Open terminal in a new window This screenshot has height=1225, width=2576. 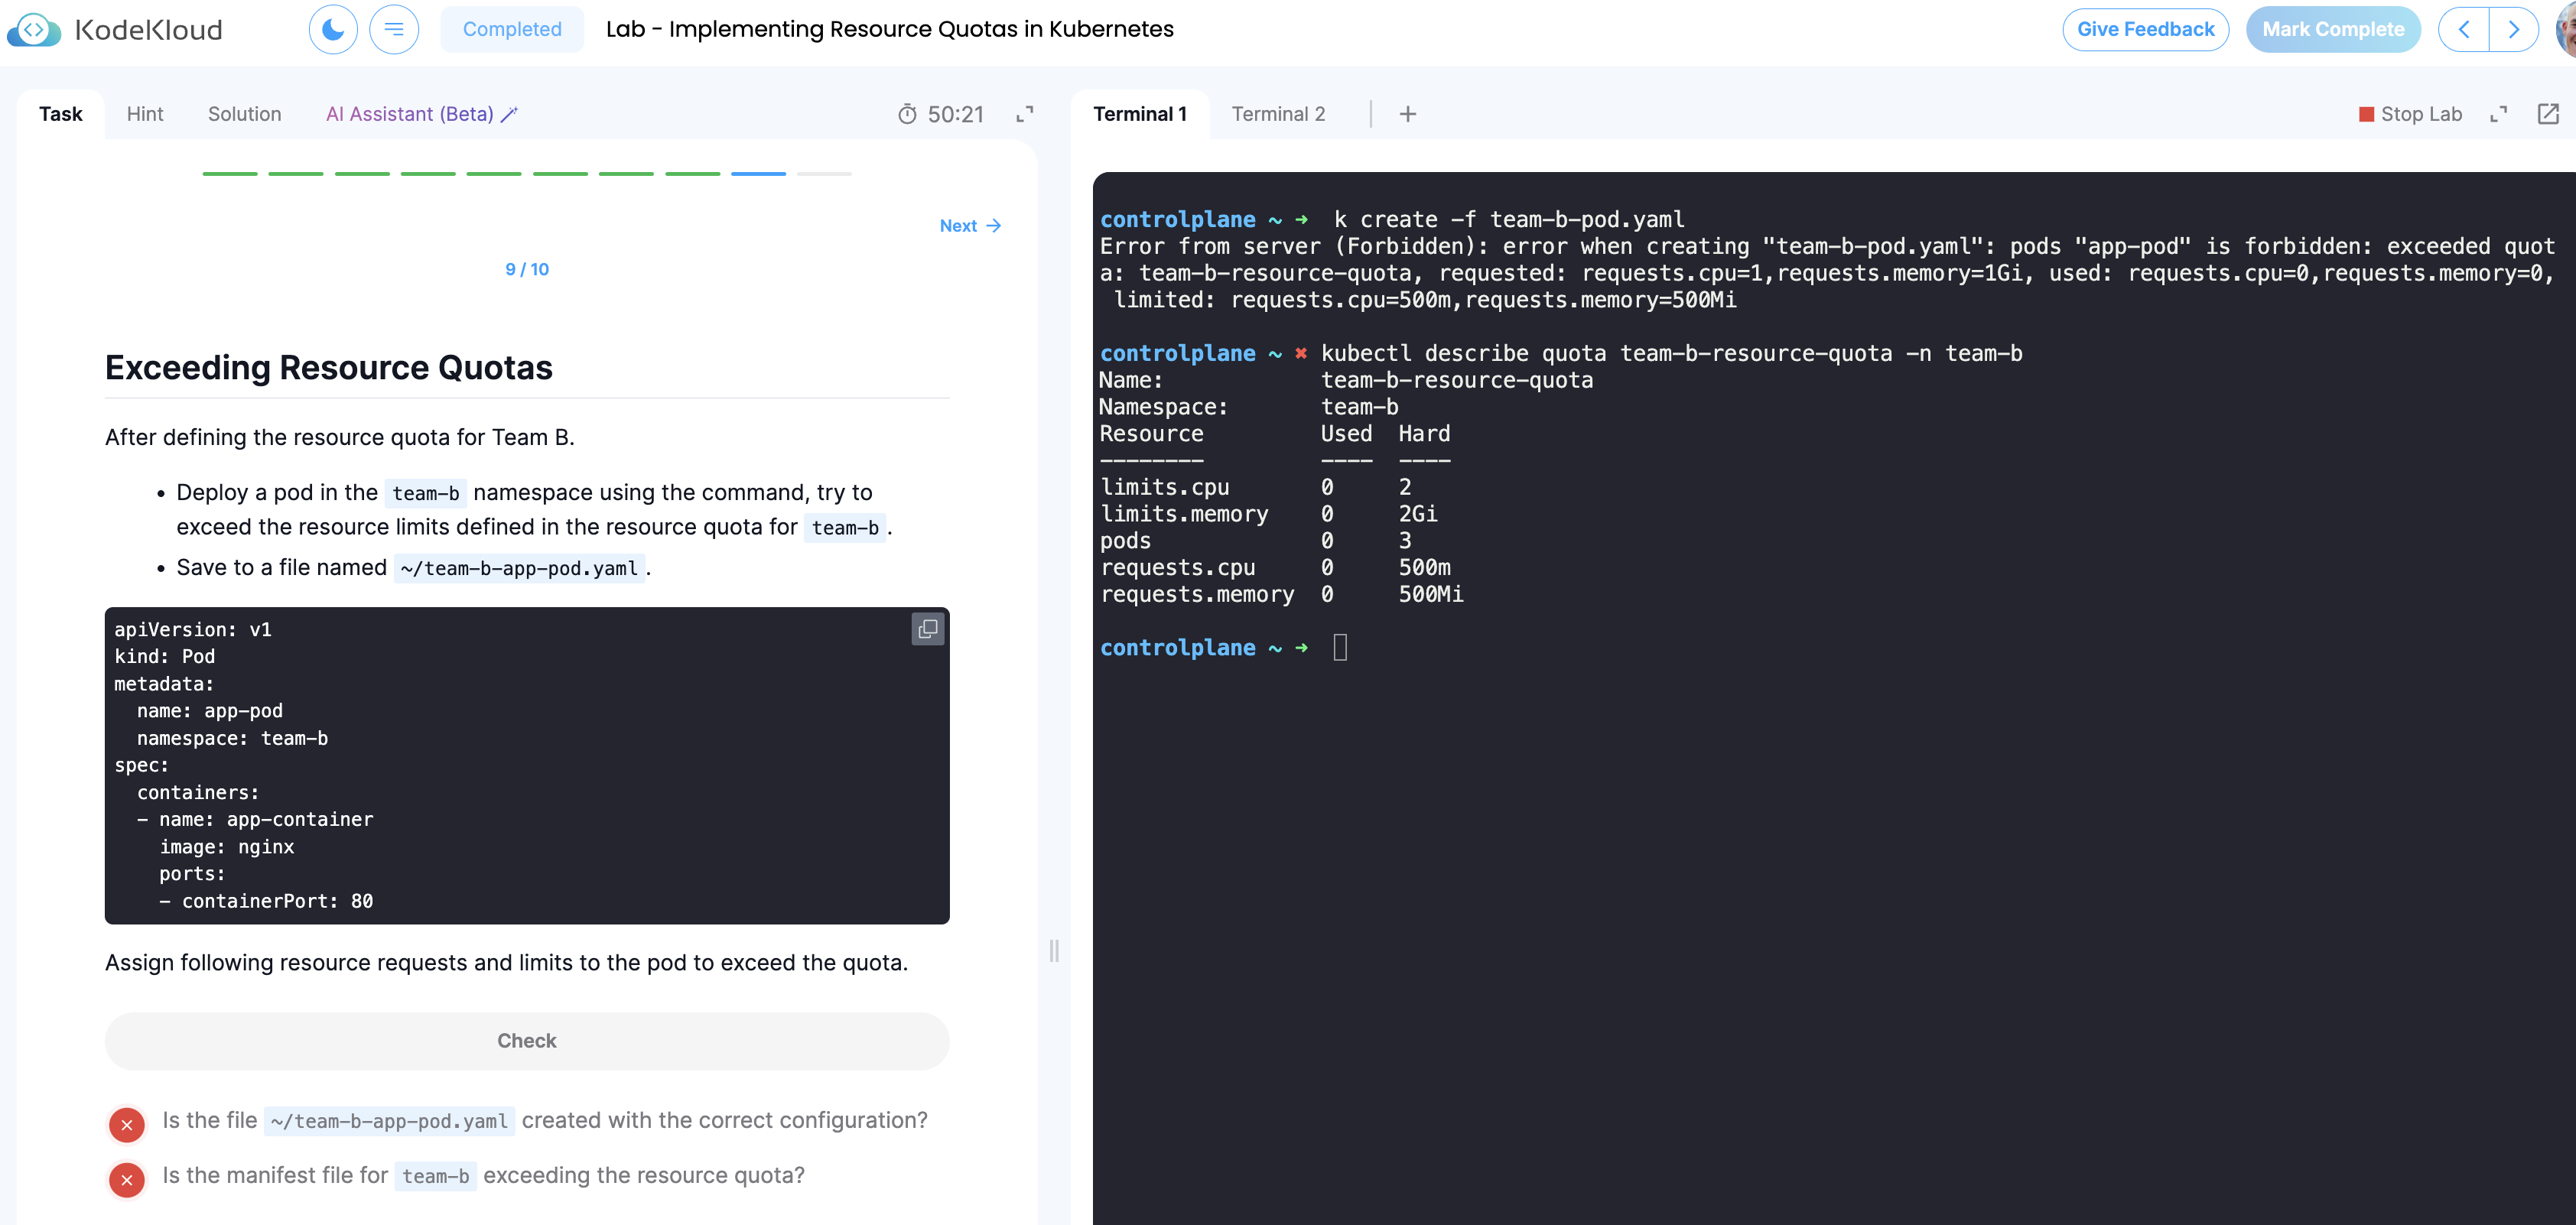pyautogui.click(x=2547, y=114)
